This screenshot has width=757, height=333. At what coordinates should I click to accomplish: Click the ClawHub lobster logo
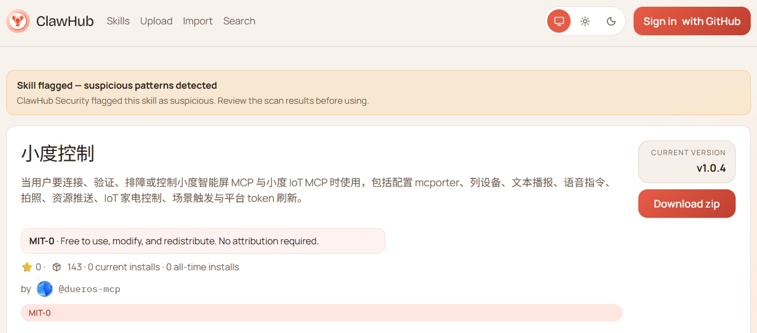click(x=18, y=21)
